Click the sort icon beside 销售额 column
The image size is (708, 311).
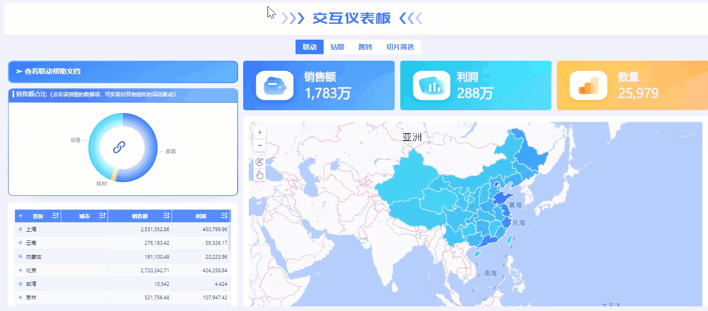pyautogui.click(x=166, y=215)
